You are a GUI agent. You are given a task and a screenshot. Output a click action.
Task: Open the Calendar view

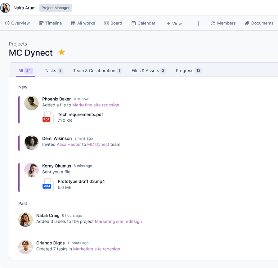click(x=143, y=23)
